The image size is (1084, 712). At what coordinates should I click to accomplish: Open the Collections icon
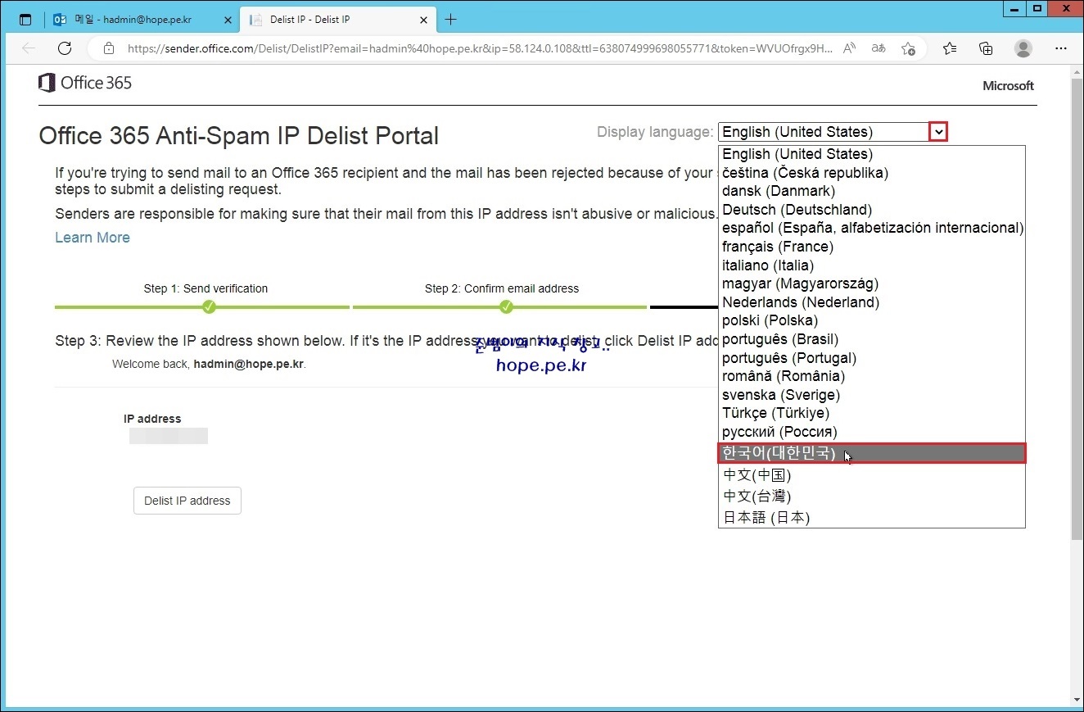tap(987, 48)
